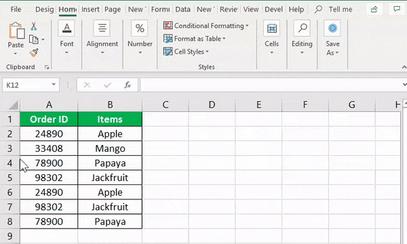This screenshot has height=244, width=407.
Task: Click the Tell me search magnifier icon
Action: click(x=318, y=9)
